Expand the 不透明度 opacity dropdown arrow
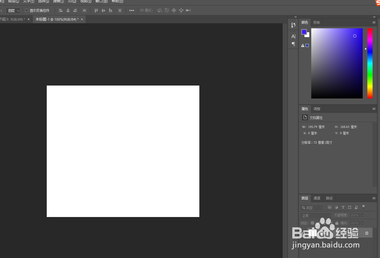 [362, 215]
